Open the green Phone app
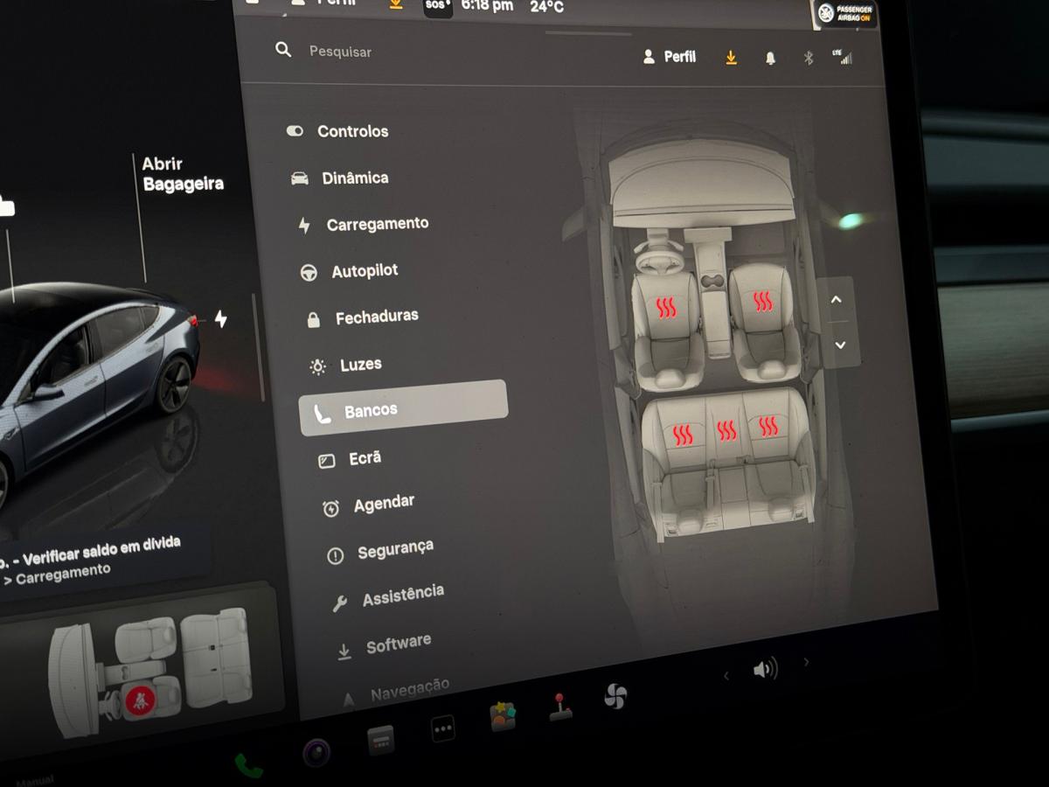 [x=248, y=765]
